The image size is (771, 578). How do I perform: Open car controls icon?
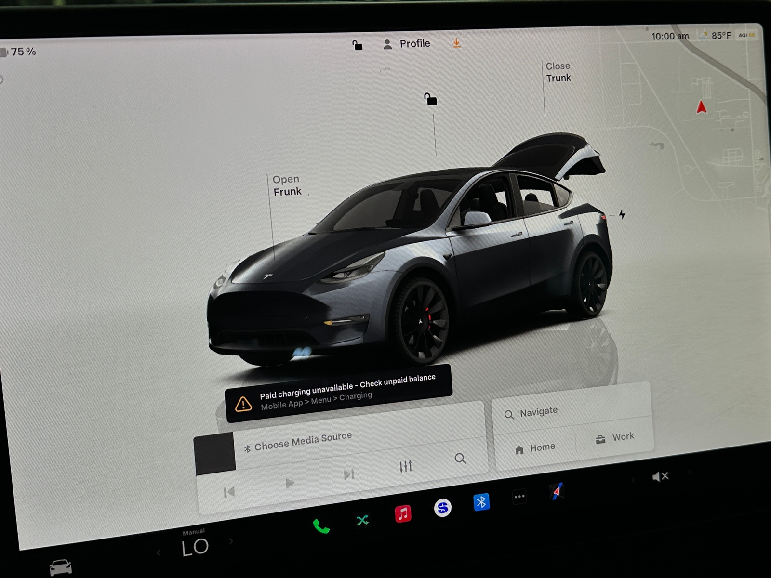(61, 567)
